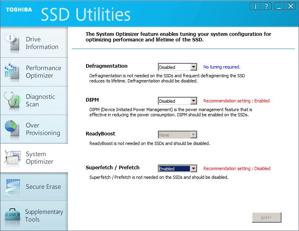Click the Drive Information drive icon

pyautogui.click(x=12, y=43)
